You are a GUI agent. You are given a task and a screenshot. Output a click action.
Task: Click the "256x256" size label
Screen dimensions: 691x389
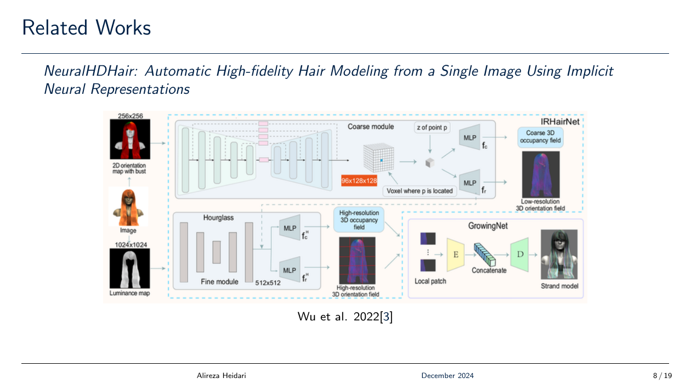pyautogui.click(x=131, y=116)
